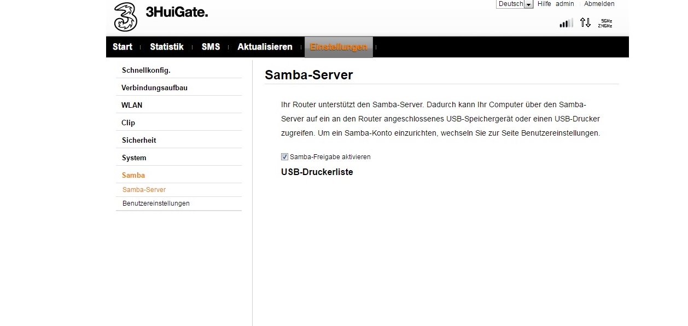
Task: Switch to the SMS tab
Action: (x=211, y=47)
